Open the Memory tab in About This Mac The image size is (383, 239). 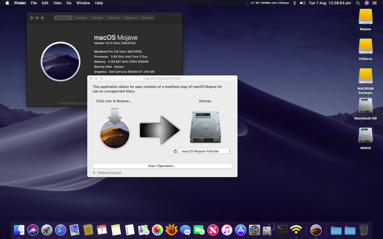[114, 18]
